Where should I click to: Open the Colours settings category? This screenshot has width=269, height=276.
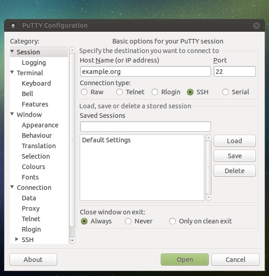click(34, 167)
